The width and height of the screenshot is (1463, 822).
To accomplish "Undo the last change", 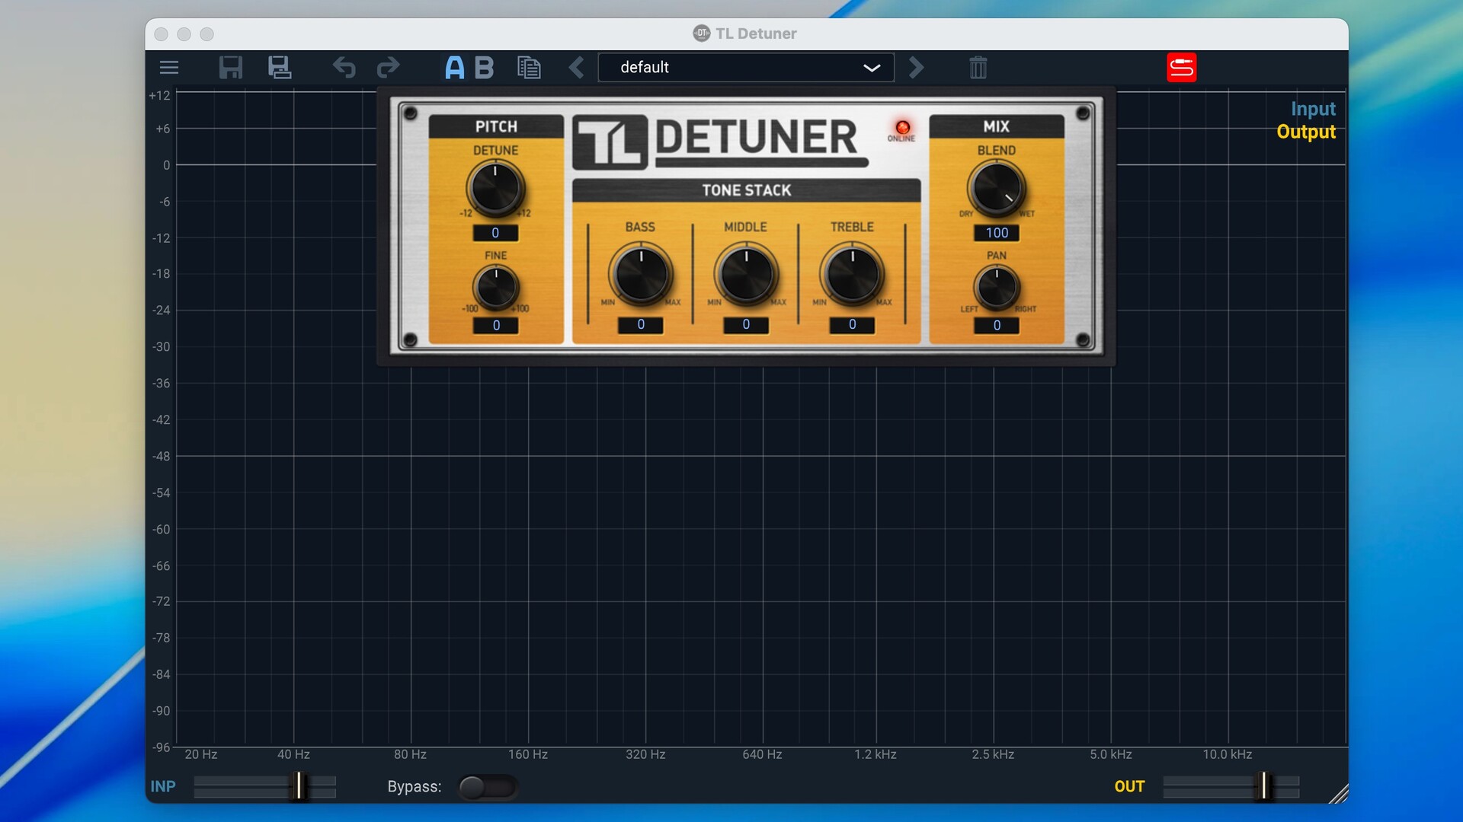I will (344, 68).
